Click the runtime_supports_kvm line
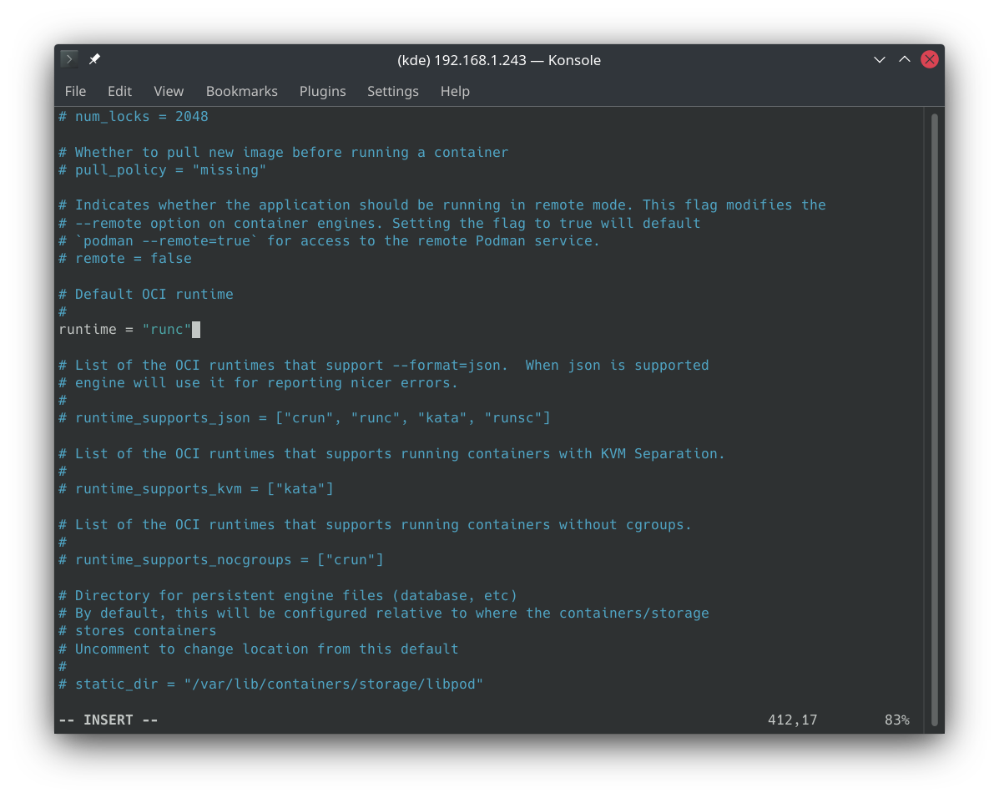The height and width of the screenshot is (798, 999). [196, 489]
